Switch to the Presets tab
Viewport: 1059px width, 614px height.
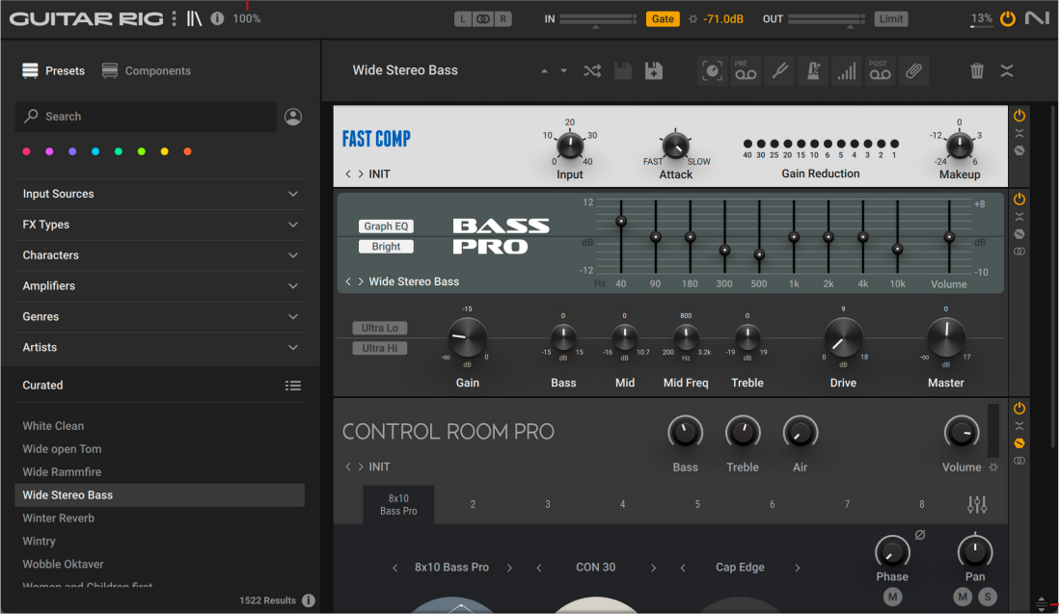[x=54, y=71]
